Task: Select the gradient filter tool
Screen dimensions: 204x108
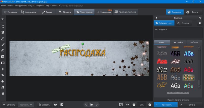Action: [3, 57]
